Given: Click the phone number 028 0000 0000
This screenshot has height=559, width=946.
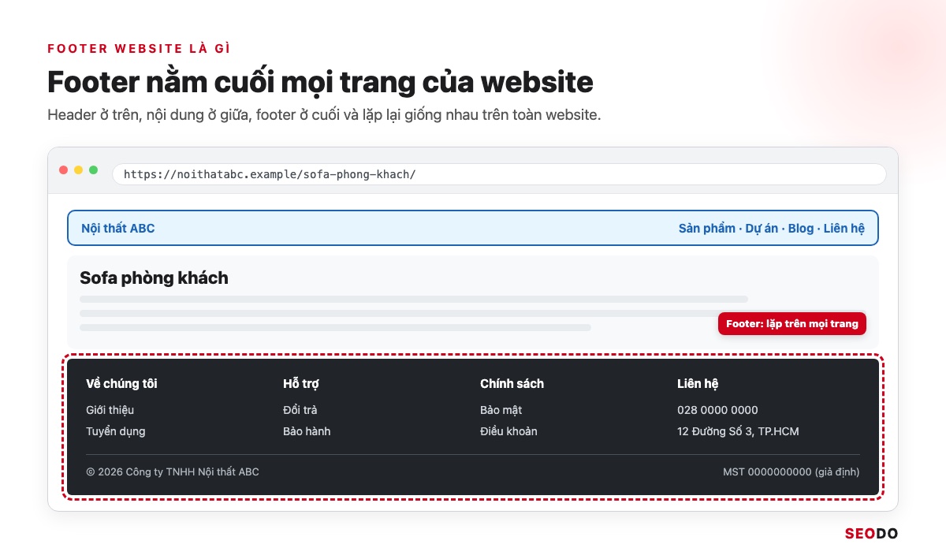Looking at the screenshot, I should [x=717, y=410].
